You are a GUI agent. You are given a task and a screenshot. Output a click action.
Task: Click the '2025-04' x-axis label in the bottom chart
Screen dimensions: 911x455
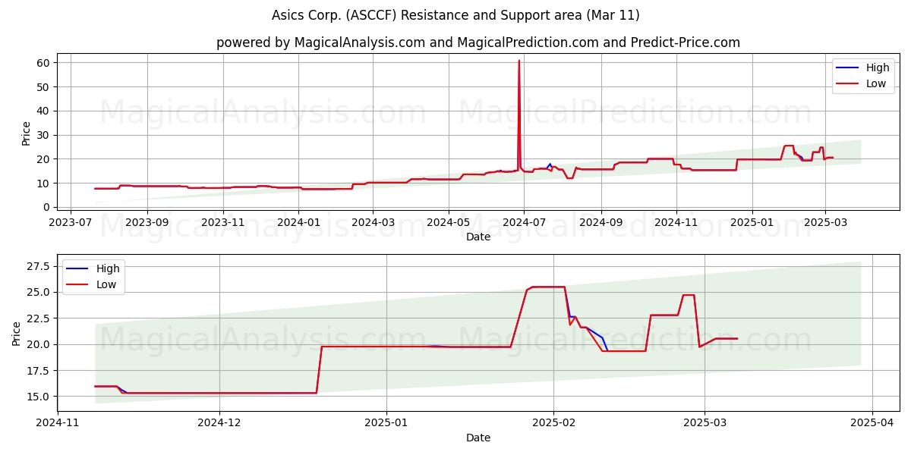[872, 422]
